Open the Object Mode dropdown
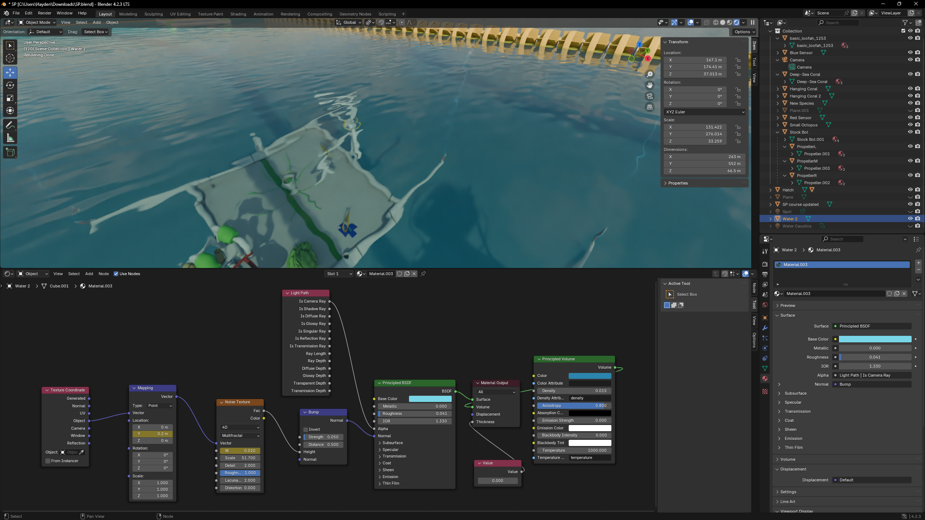This screenshot has width=925, height=520. pyautogui.click(x=37, y=22)
